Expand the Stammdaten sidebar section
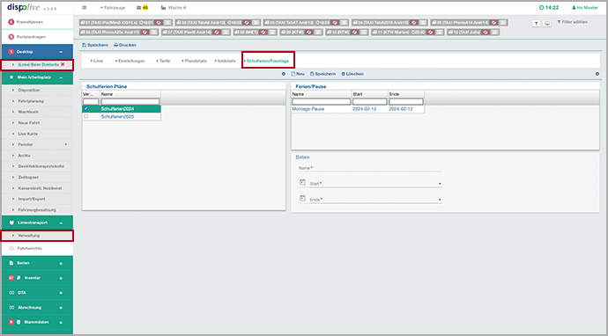Image resolution: width=608 pixels, height=336 pixels. pos(61,323)
